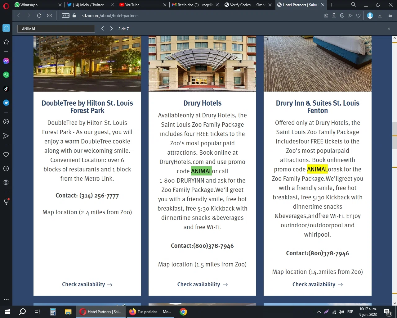Open sidebar bookmarks star icon
397x318 pixels.
point(6,42)
